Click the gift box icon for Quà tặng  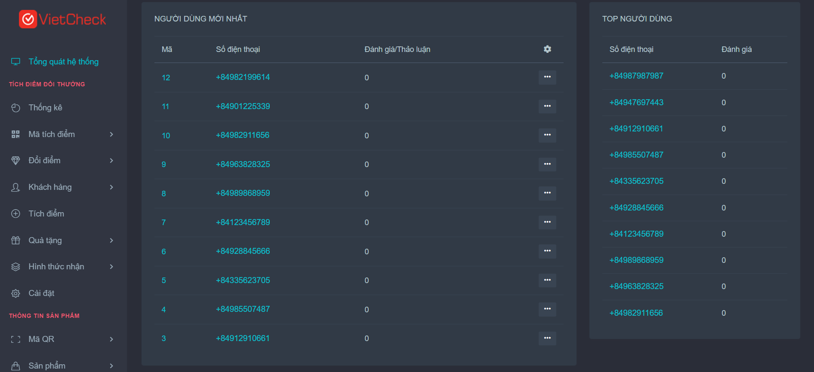[15, 241]
